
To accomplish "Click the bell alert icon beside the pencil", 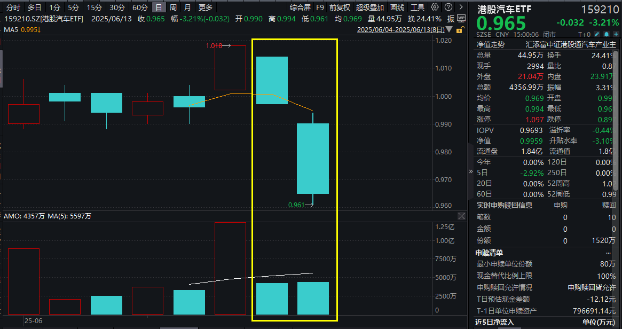I will tap(606, 34).
